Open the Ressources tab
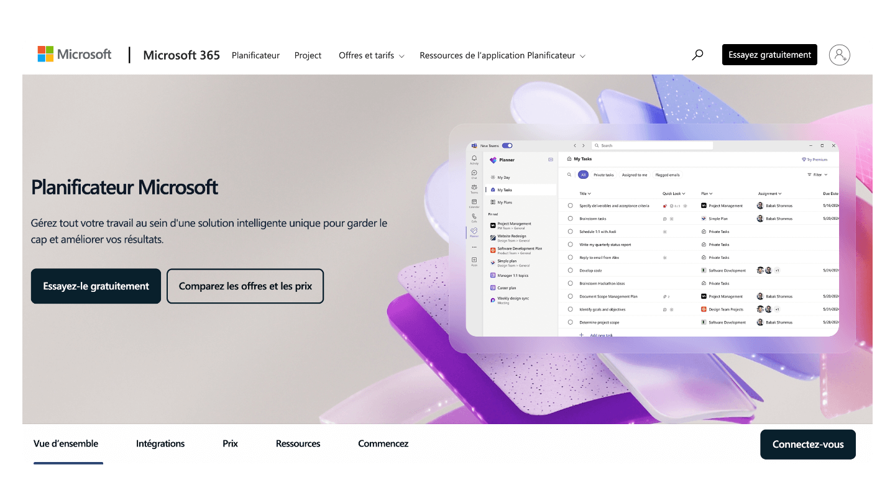Screen dimensions: 895x503 coord(298,443)
